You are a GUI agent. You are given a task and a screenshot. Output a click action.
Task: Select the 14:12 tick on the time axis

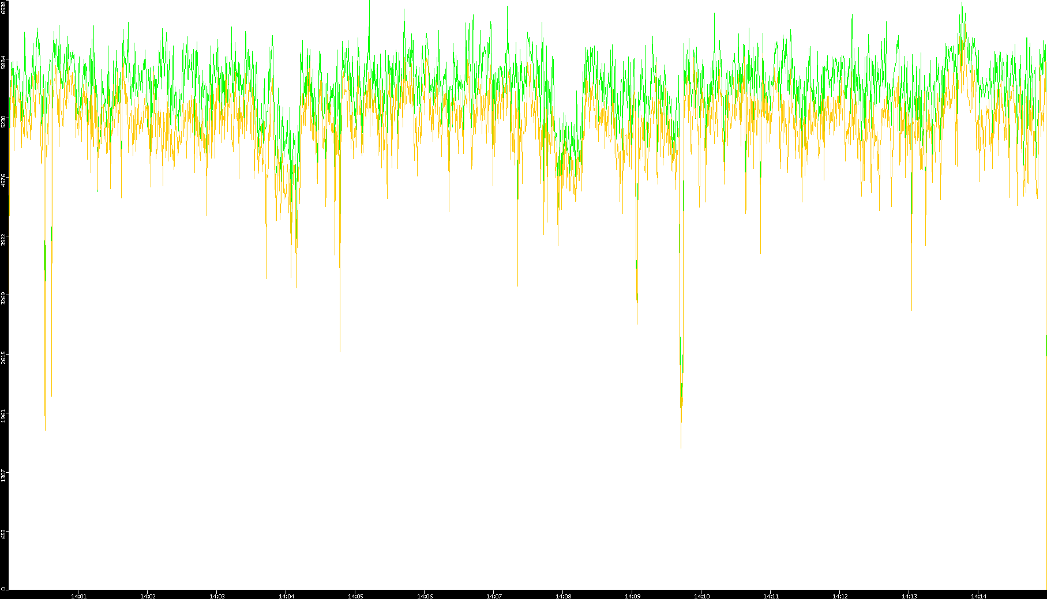(840, 596)
